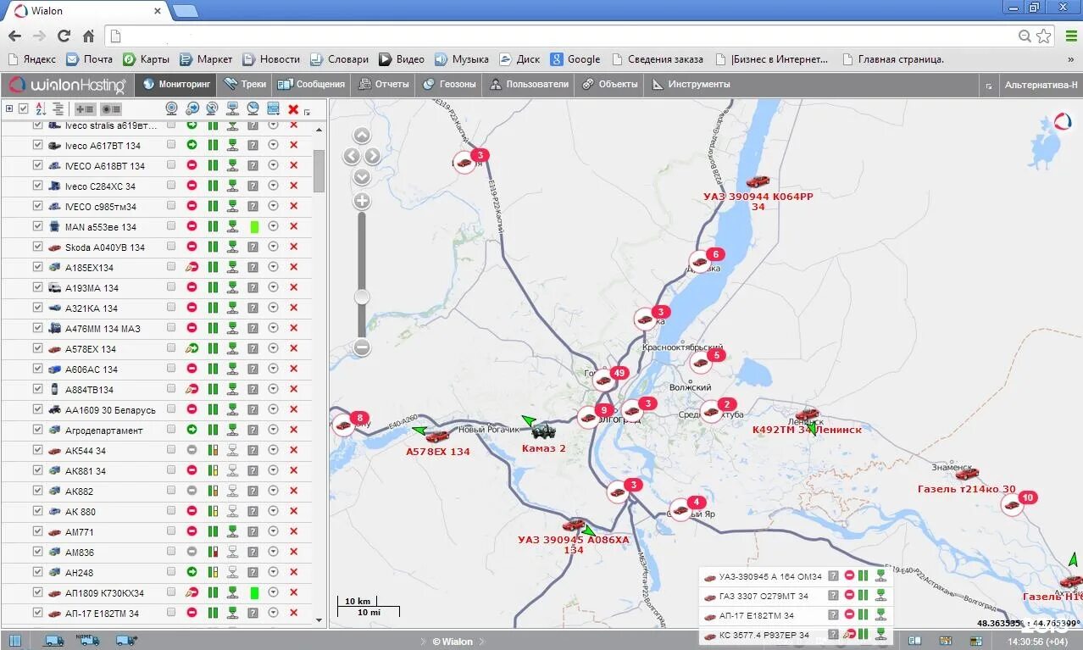The height and width of the screenshot is (650, 1083).
Task: Open the Инструменты tab
Action: click(x=691, y=85)
